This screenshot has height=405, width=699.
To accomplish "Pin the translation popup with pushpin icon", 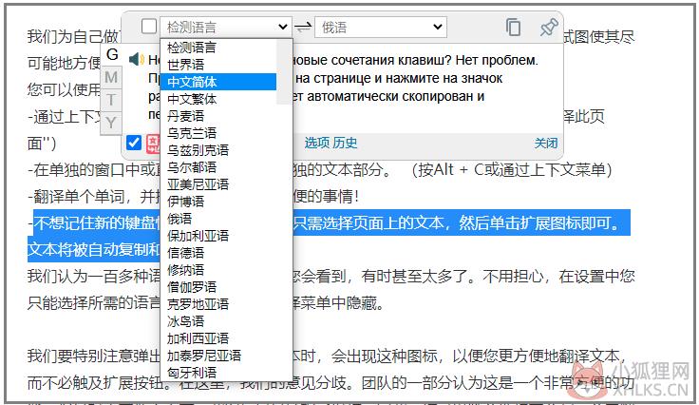I will click(x=549, y=28).
